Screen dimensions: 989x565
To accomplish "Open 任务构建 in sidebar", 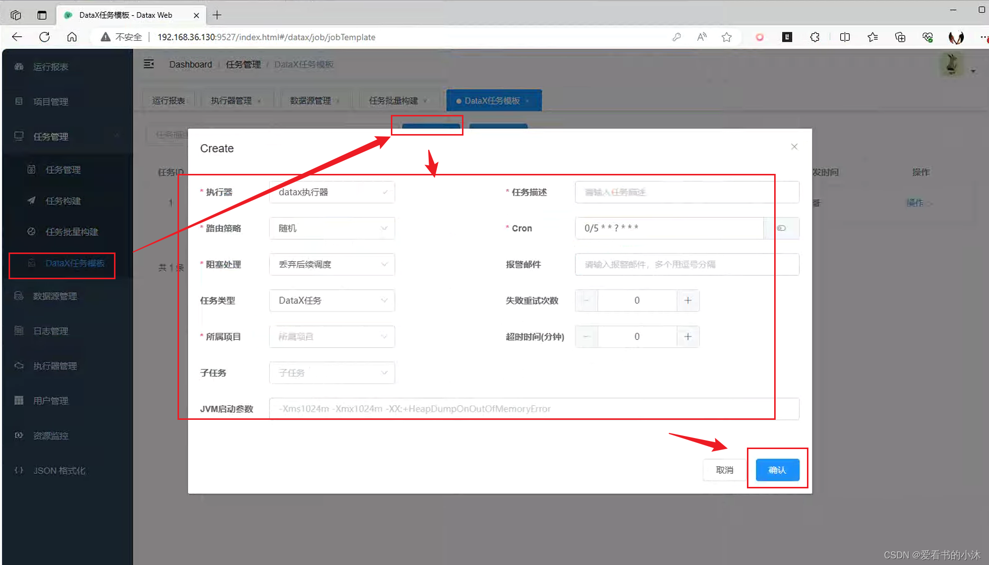I will [x=68, y=201].
